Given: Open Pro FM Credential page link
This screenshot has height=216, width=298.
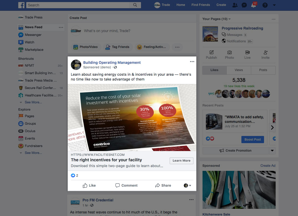Looking at the screenshot, I should pyautogui.click(x=98, y=200).
